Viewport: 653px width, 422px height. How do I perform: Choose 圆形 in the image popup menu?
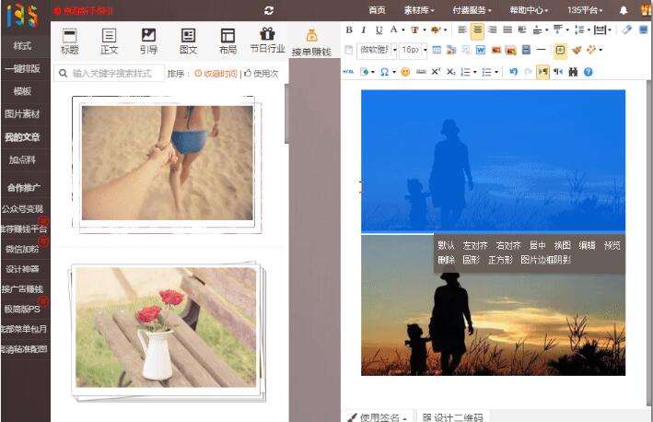[x=471, y=260]
